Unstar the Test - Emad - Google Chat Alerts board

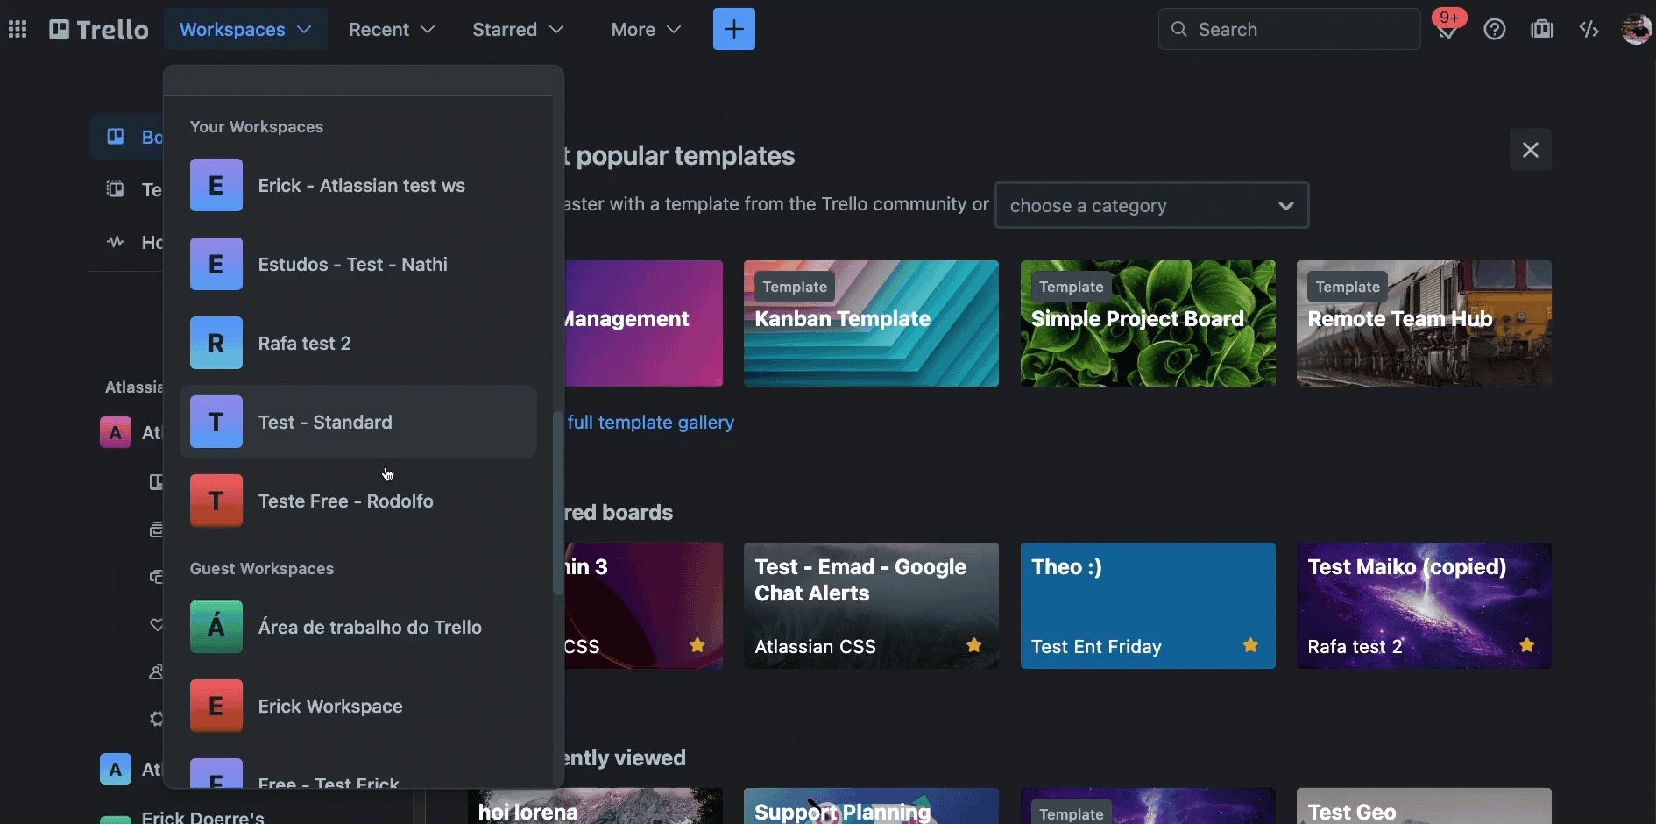pyautogui.click(x=973, y=645)
